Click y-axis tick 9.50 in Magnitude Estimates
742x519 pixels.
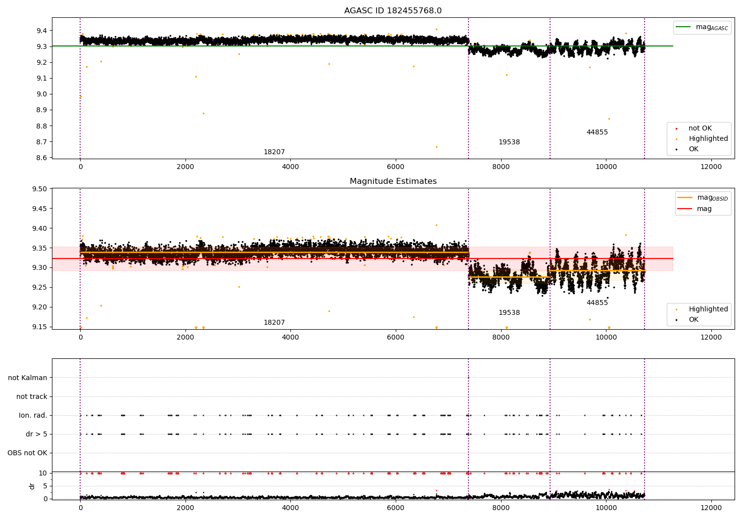coord(40,189)
